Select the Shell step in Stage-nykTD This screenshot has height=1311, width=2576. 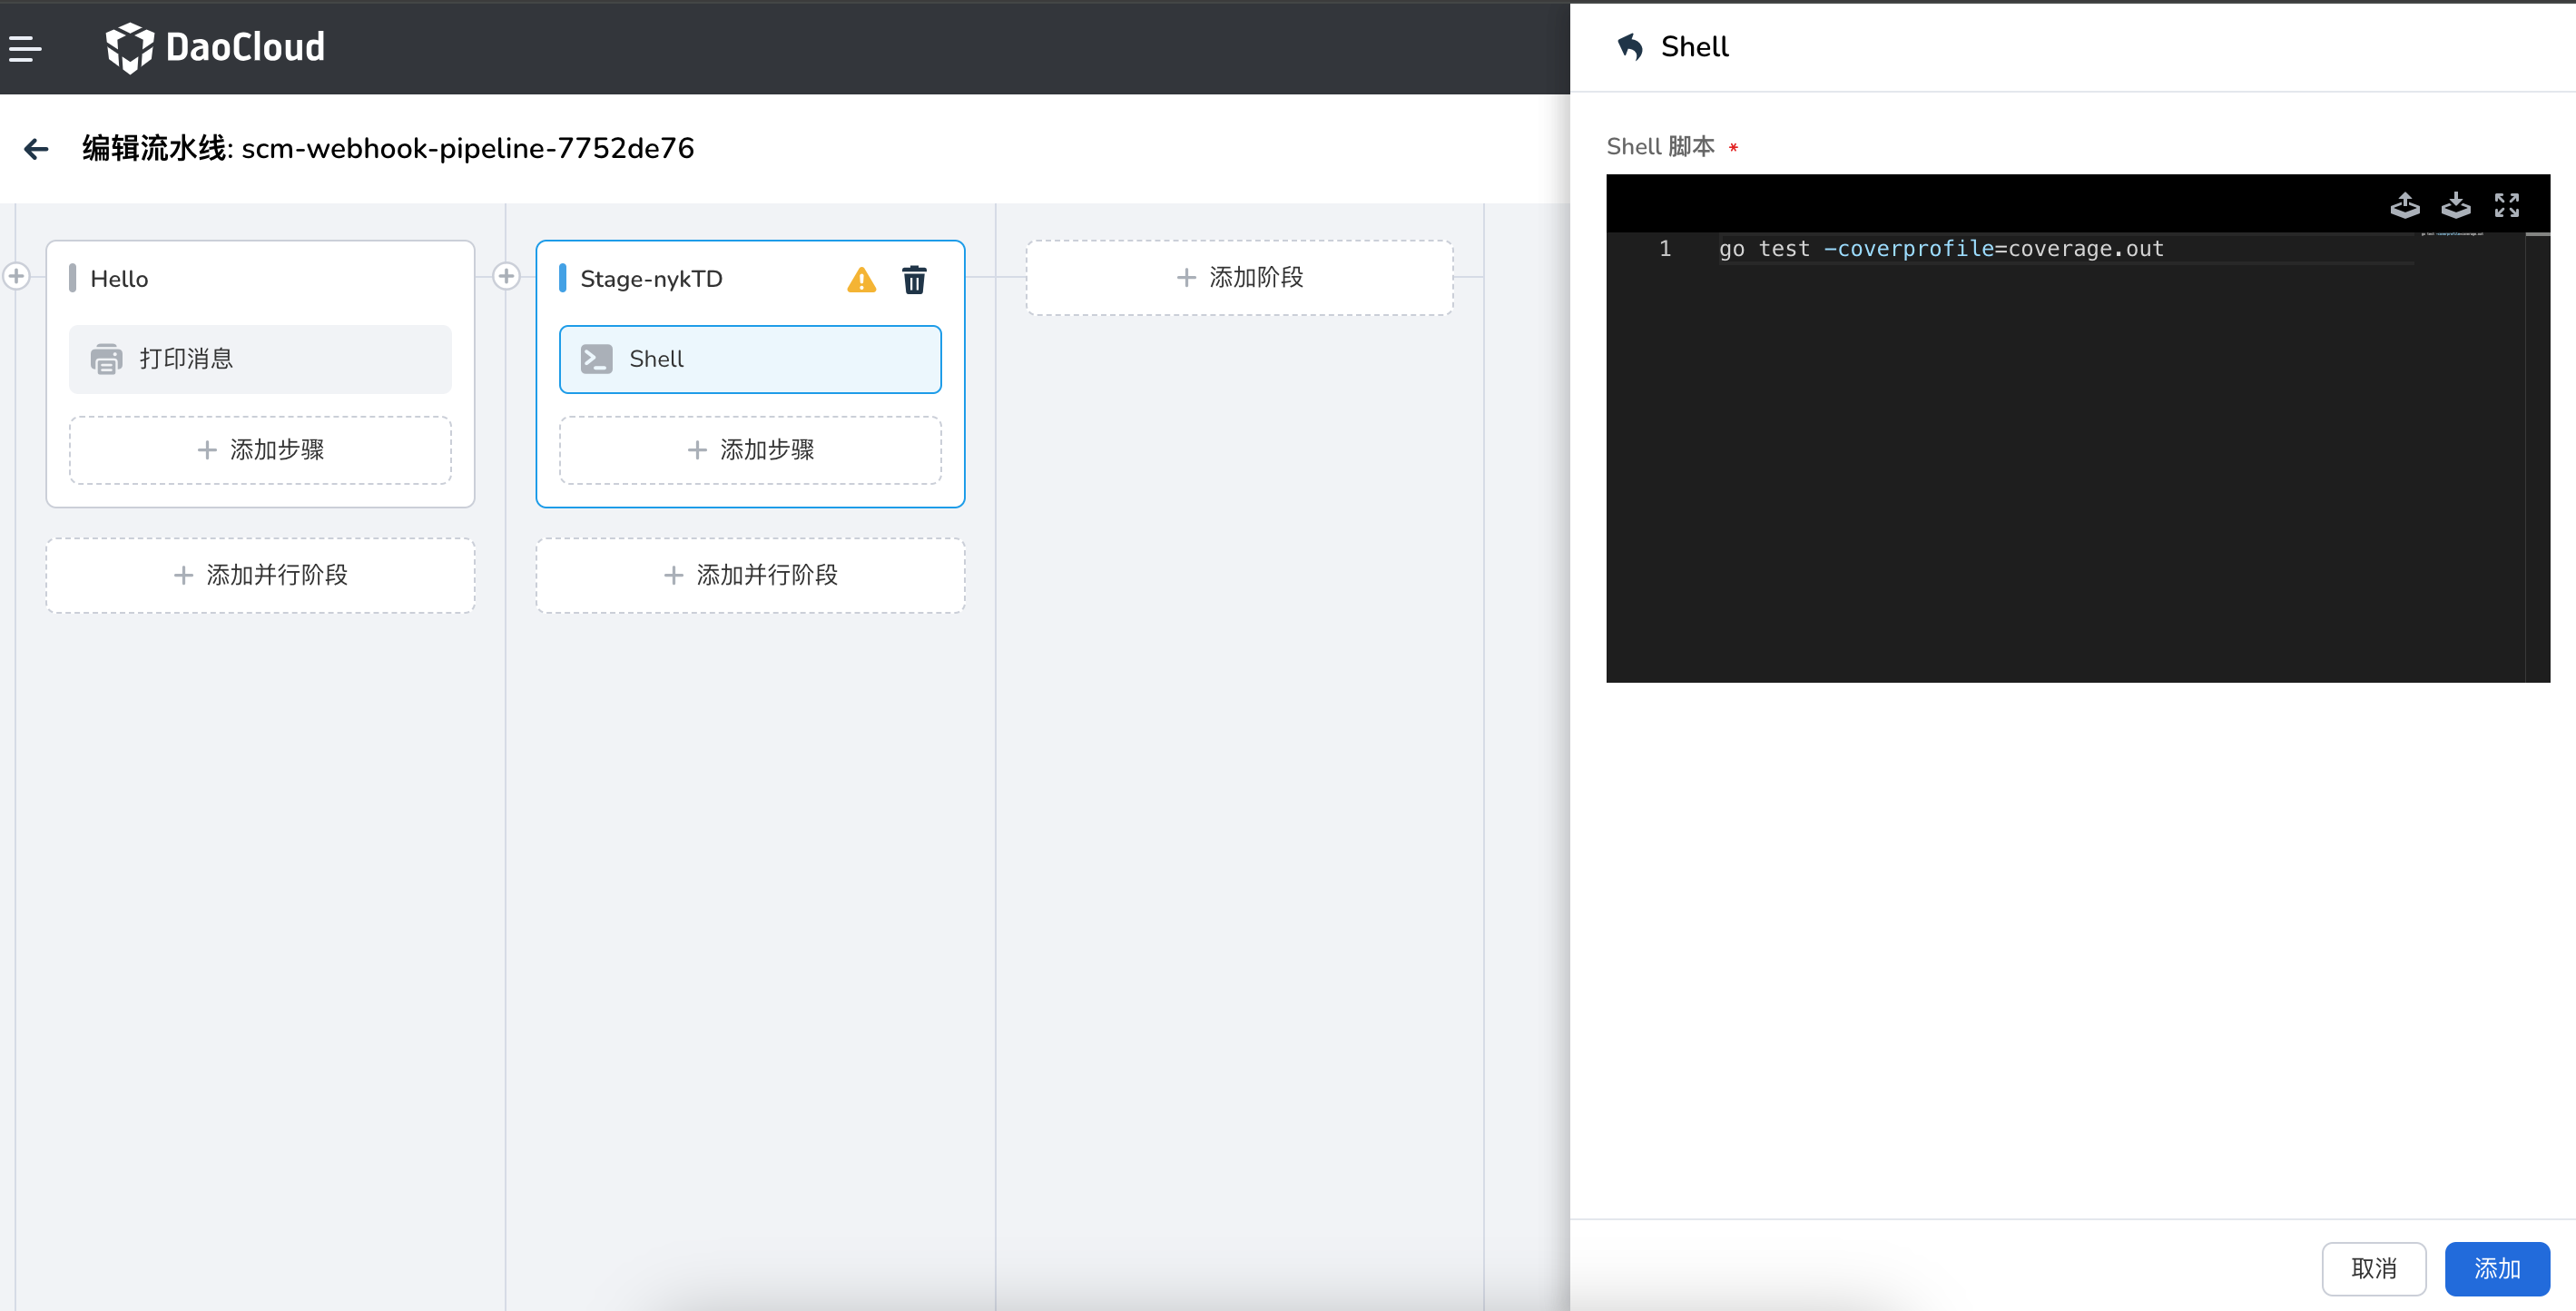(750, 359)
